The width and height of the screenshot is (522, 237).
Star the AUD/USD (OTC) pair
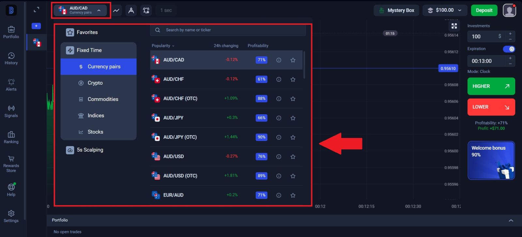293,176
